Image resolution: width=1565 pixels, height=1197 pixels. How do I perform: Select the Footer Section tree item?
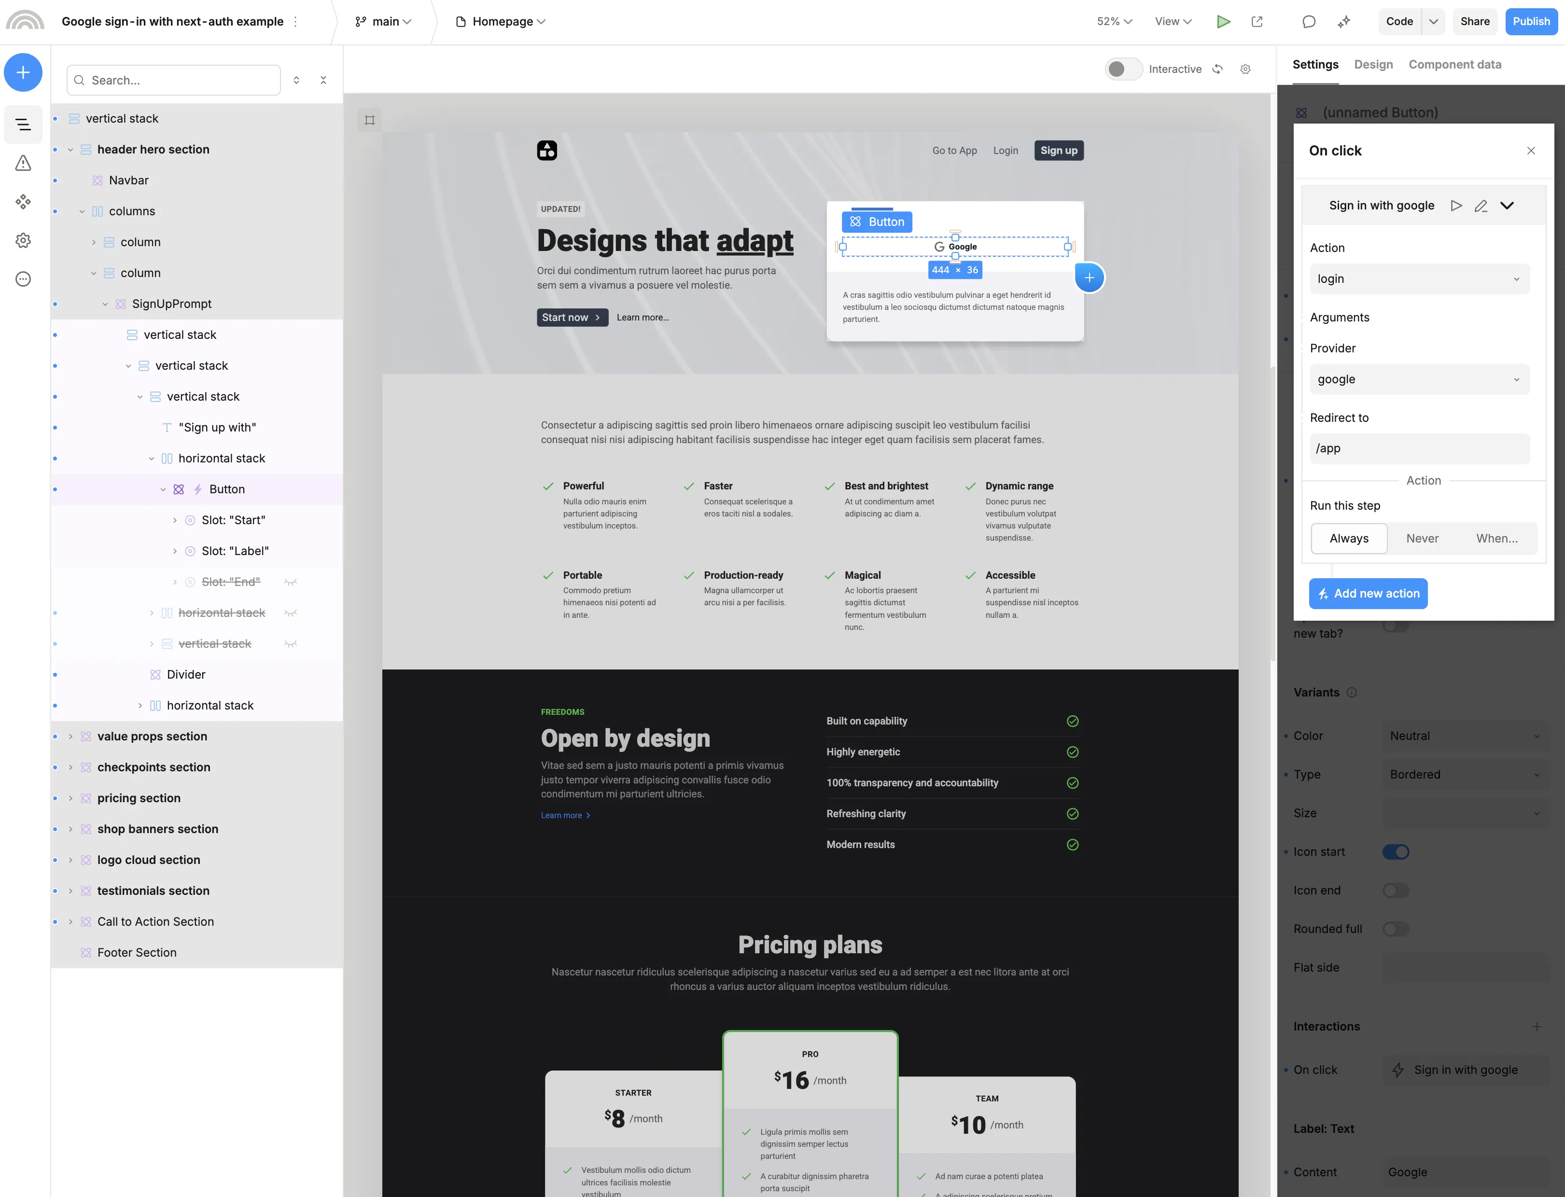point(196,952)
